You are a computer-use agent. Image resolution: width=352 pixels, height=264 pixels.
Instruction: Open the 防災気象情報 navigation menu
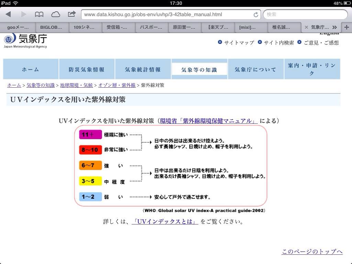tap(86, 69)
